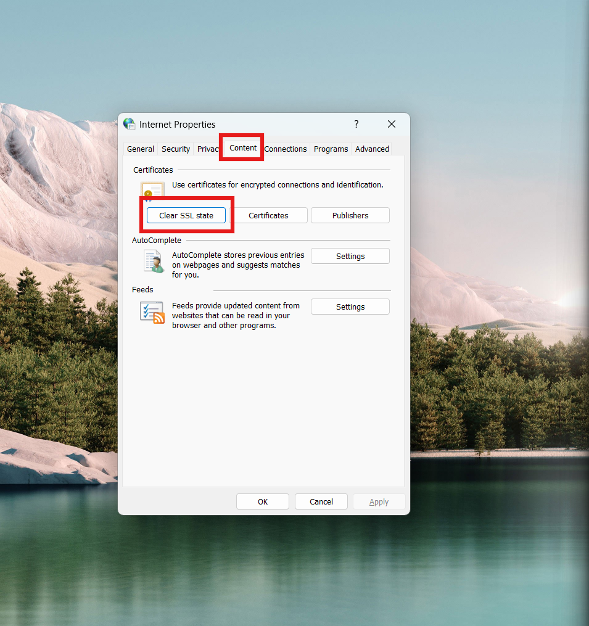Viewport: 589px width, 626px height.
Task: Switch to the Security tab
Action: point(176,149)
